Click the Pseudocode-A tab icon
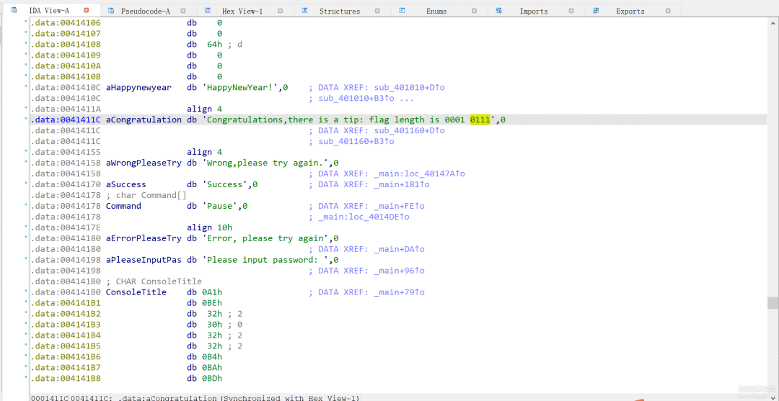 click(x=110, y=10)
